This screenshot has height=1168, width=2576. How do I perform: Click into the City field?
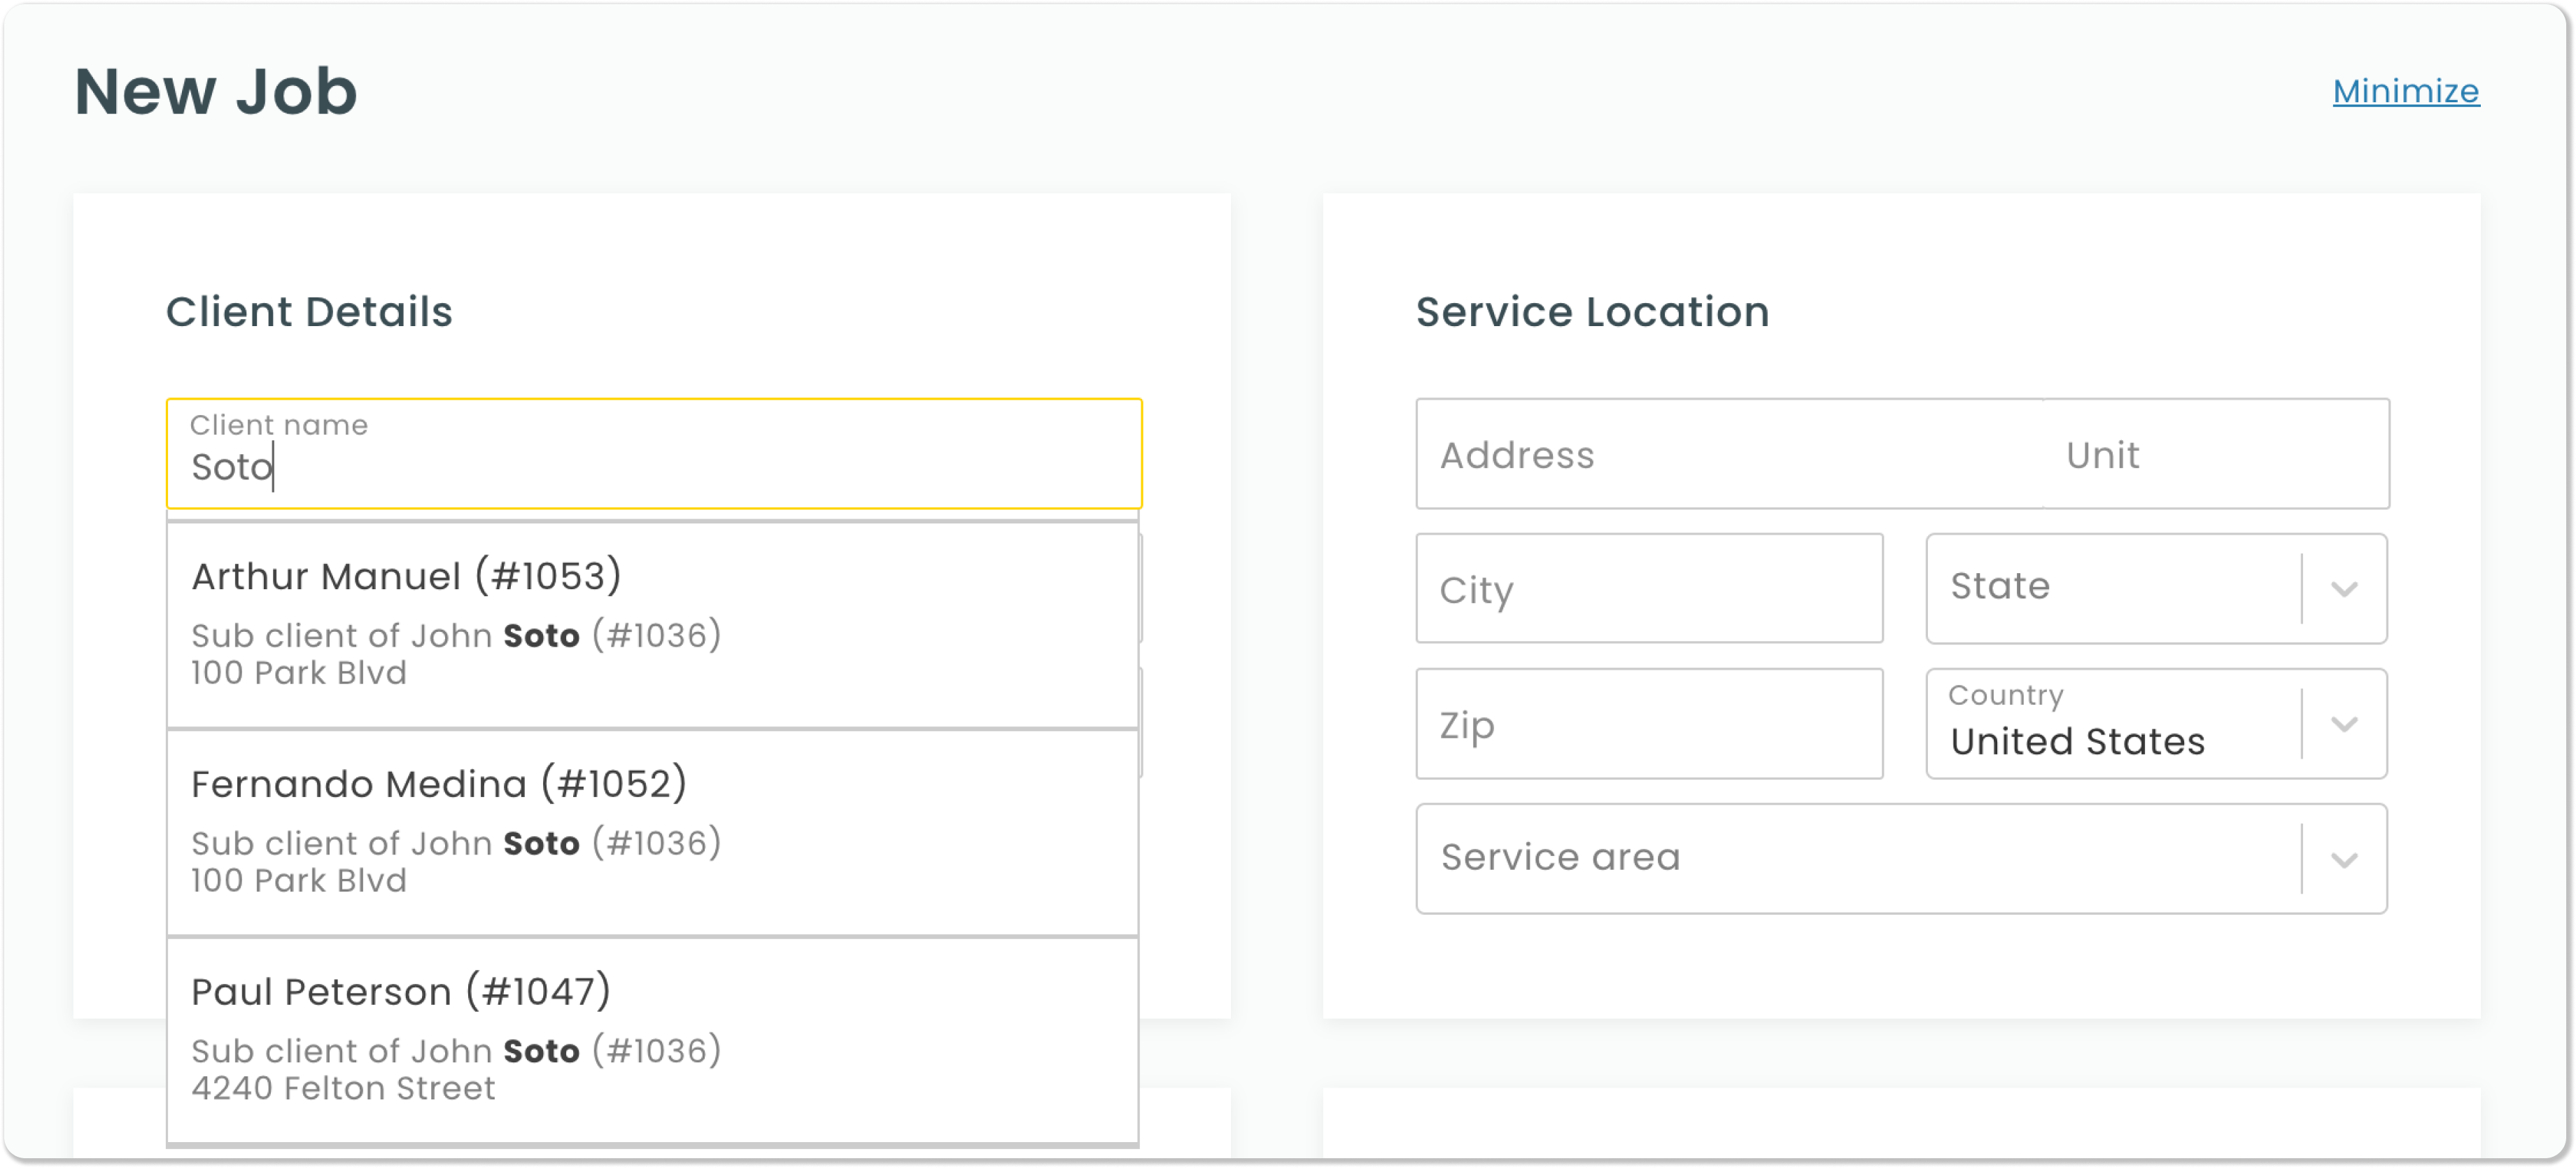(1649, 589)
